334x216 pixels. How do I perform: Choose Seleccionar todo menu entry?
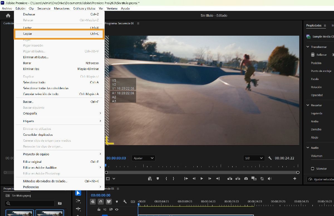(x=59, y=82)
